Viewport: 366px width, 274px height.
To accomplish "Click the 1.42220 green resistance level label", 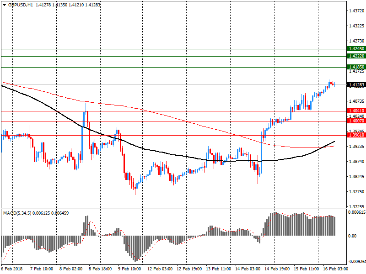I will (x=356, y=56).
